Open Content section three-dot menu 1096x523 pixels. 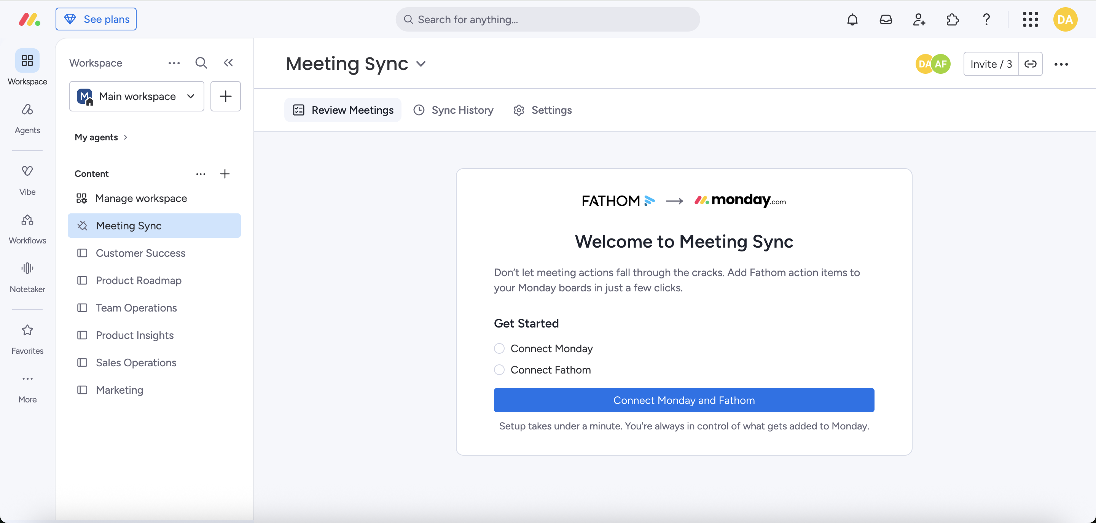click(x=201, y=173)
